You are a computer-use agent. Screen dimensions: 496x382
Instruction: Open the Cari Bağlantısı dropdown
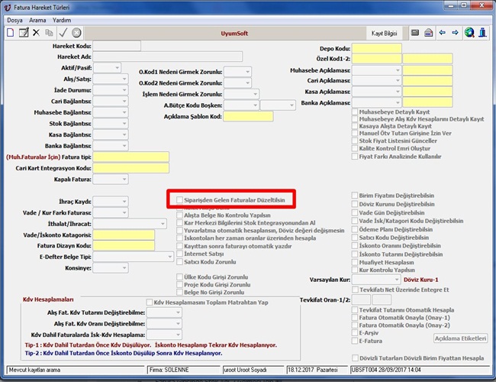[x=124, y=101]
